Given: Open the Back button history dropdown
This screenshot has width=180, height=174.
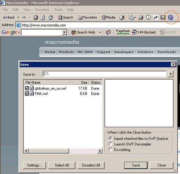Looking at the screenshot, I should pos(18,18).
